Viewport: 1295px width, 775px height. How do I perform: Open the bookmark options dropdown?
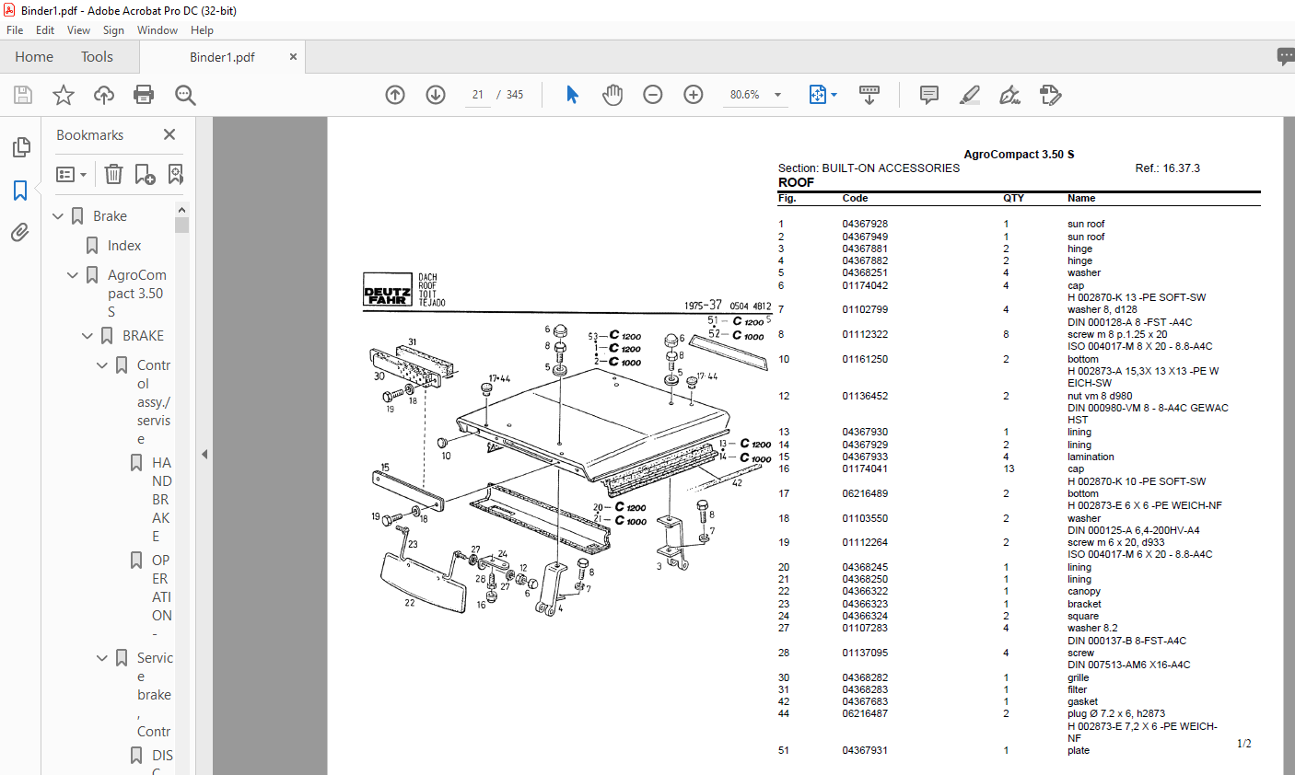71,174
